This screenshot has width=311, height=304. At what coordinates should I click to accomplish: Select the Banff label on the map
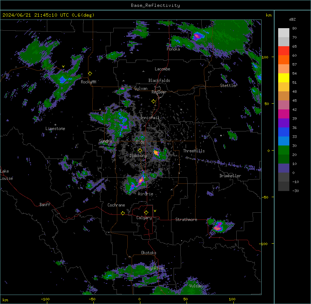45,205
